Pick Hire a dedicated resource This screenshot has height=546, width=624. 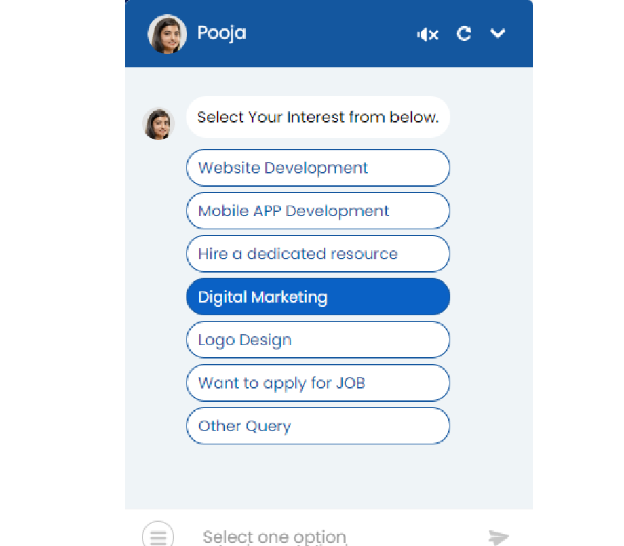(318, 254)
